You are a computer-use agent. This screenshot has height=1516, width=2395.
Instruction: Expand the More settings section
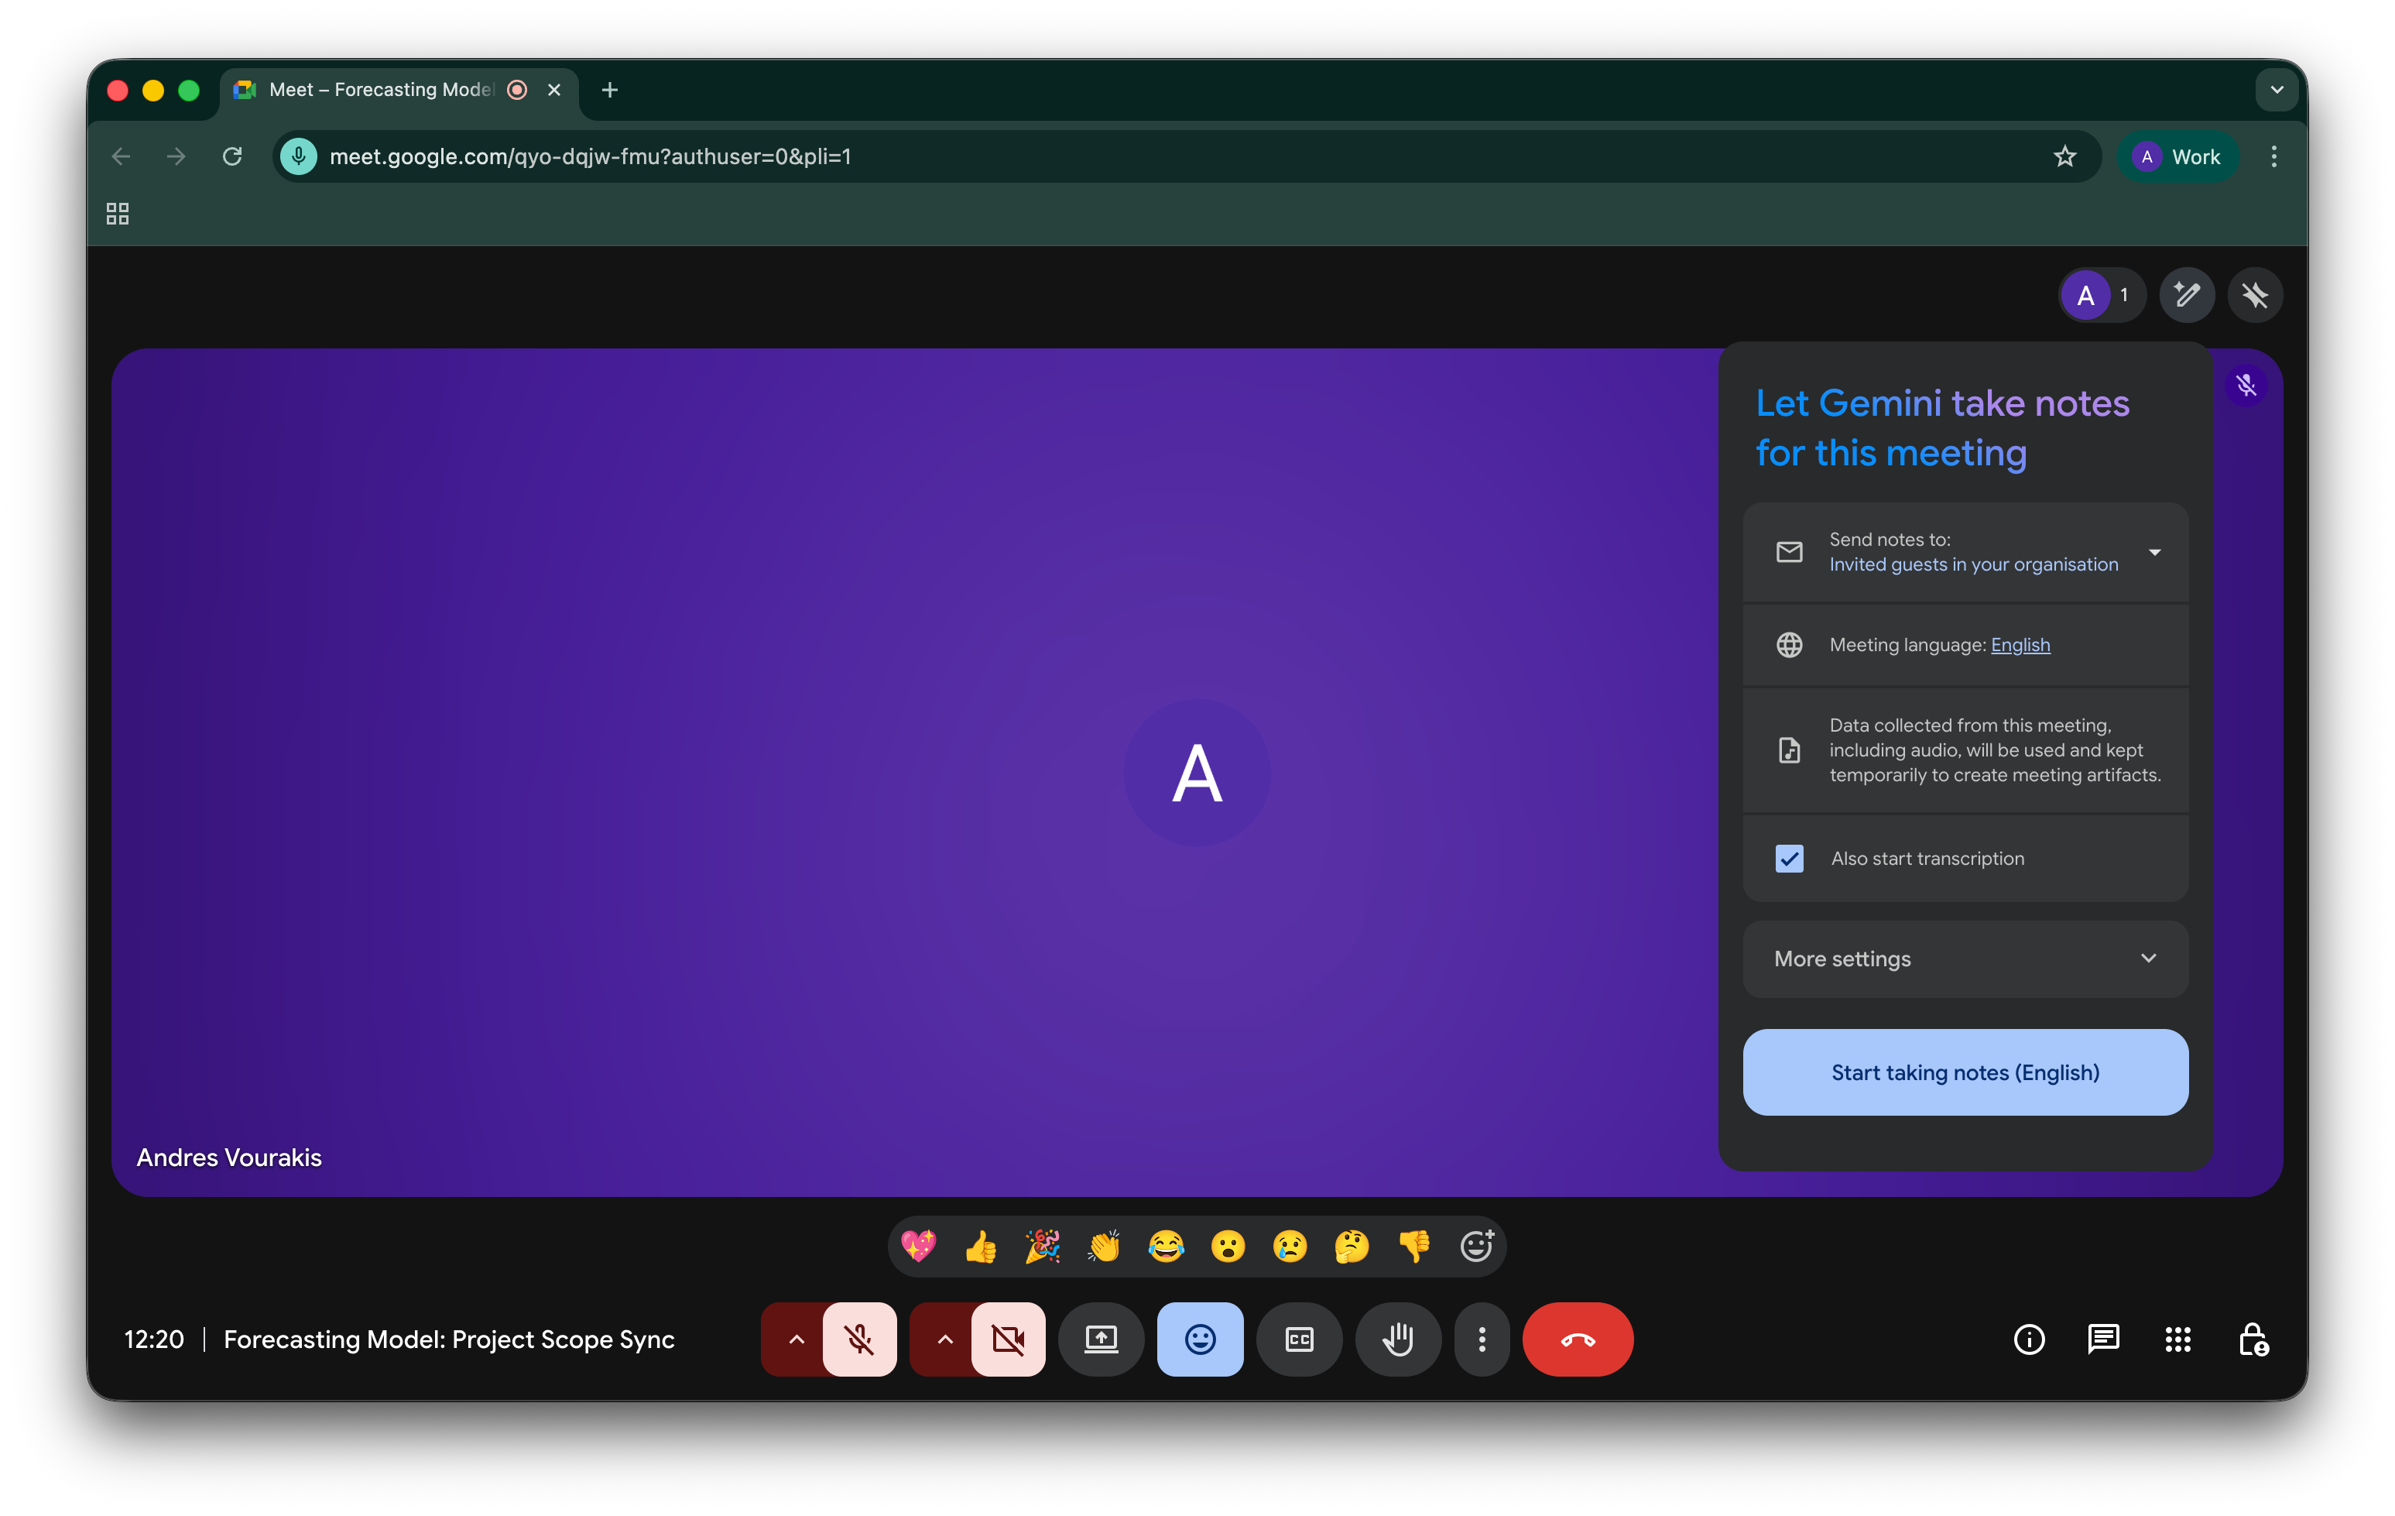click(x=1965, y=959)
